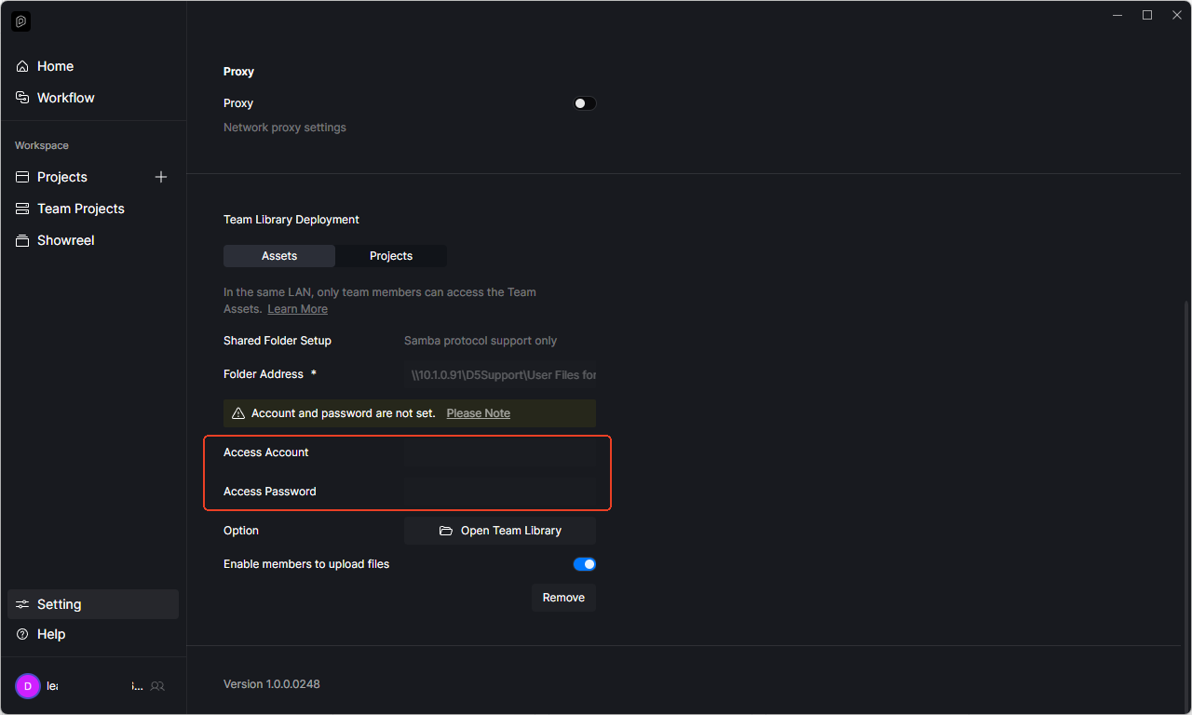Open the Workflow page
1192x715 pixels.
[65, 98]
